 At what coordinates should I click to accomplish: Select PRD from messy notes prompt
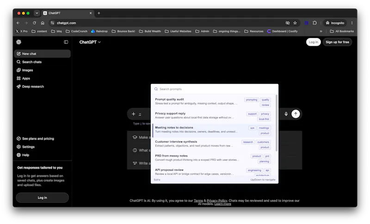click(x=214, y=158)
